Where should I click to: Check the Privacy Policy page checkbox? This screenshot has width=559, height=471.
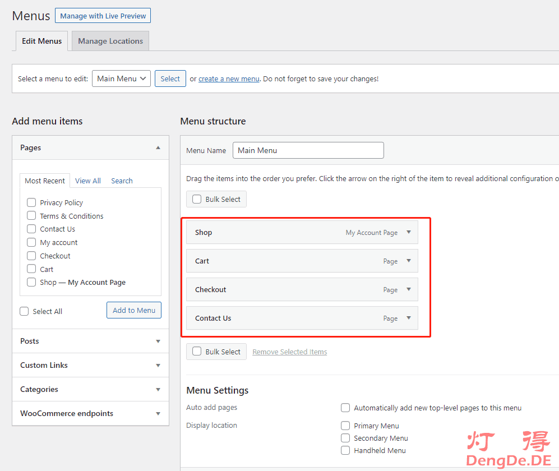point(31,202)
